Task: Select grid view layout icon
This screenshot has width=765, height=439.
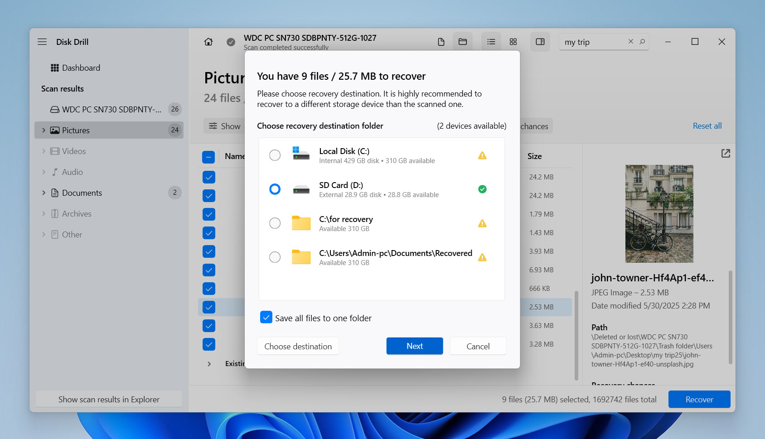Action: pos(513,42)
